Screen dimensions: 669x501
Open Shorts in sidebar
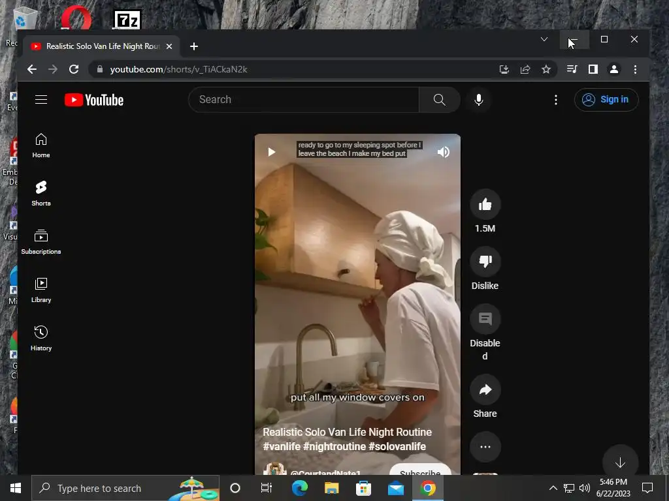(41, 193)
